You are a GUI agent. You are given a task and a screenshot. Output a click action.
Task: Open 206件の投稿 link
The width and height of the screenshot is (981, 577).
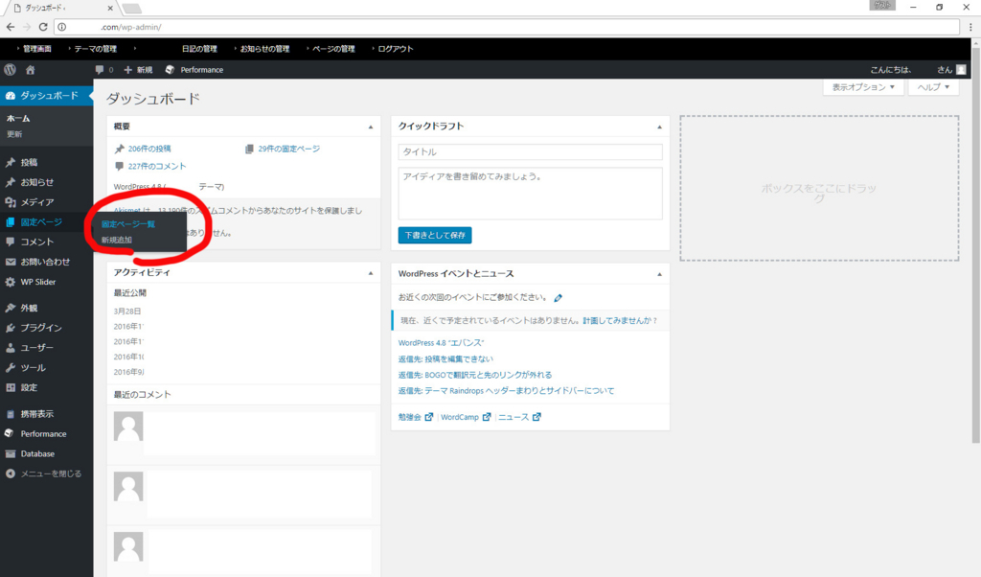[x=148, y=149]
